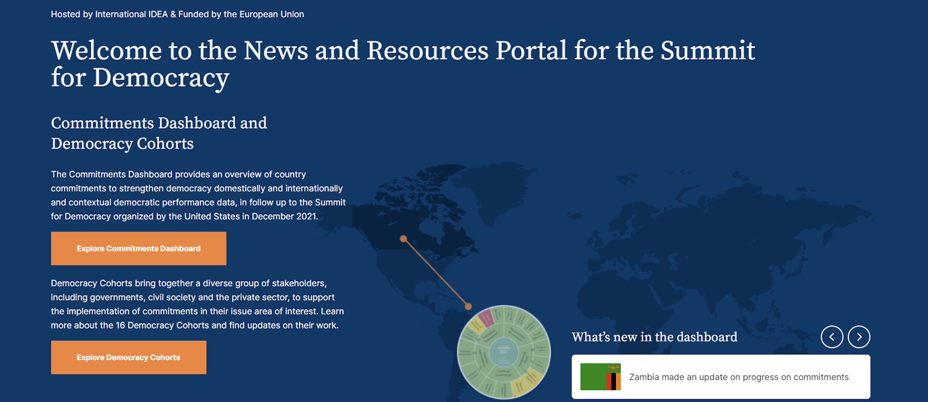Click the paragraph starting 'The Commitments Dashboard provides'
This screenshot has height=402, width=928.
pyautogui.click(x=198, y=195)
